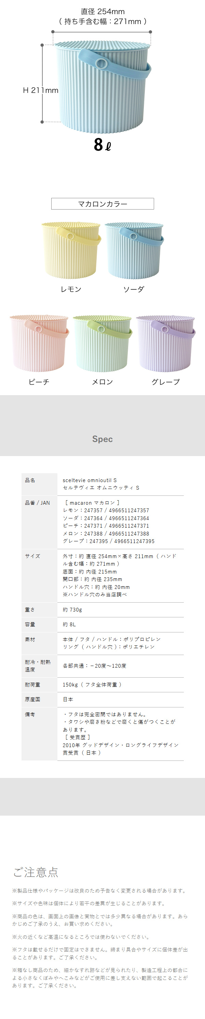This screenshot has height=1019, width=205.
Task: Click the "直径 254mm" diameter text
Action: [102, 12]
